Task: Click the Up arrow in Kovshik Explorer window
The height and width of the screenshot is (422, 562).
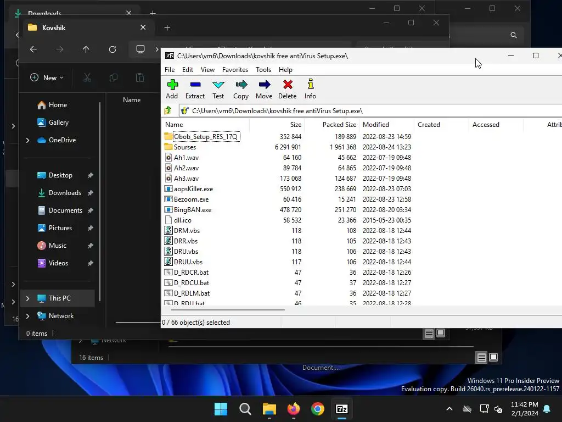Action: [86, 49]
